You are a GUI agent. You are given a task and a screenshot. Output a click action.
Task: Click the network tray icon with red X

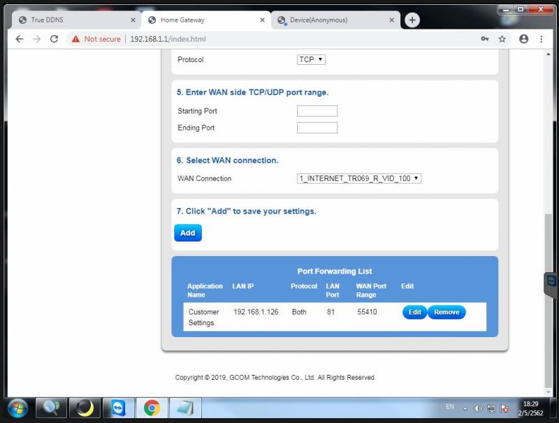pyautogui.click(x=504, y=408)
